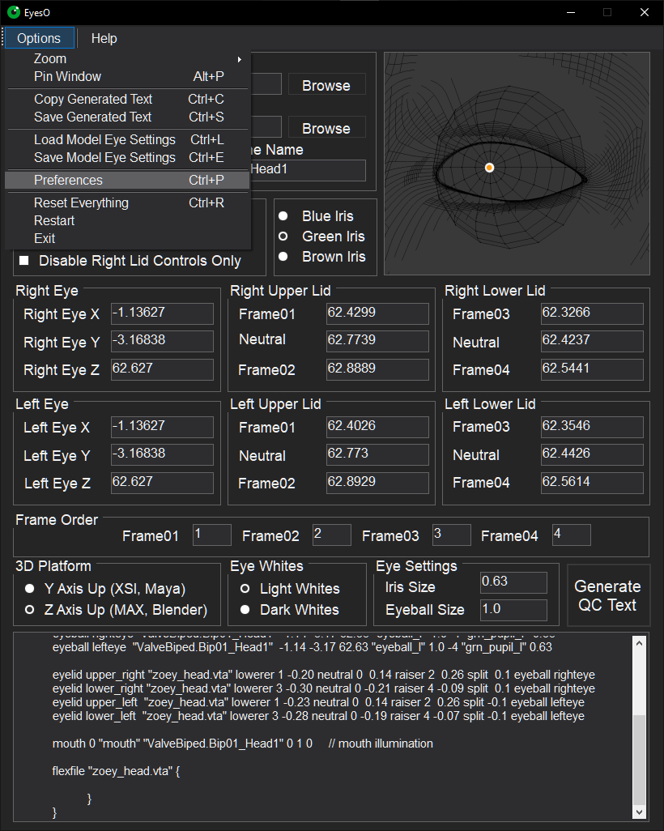The height and width of the screenshot is (831, 664).
Task: Click the Eyeball Size input field
Action: click(x=513, y=610)
